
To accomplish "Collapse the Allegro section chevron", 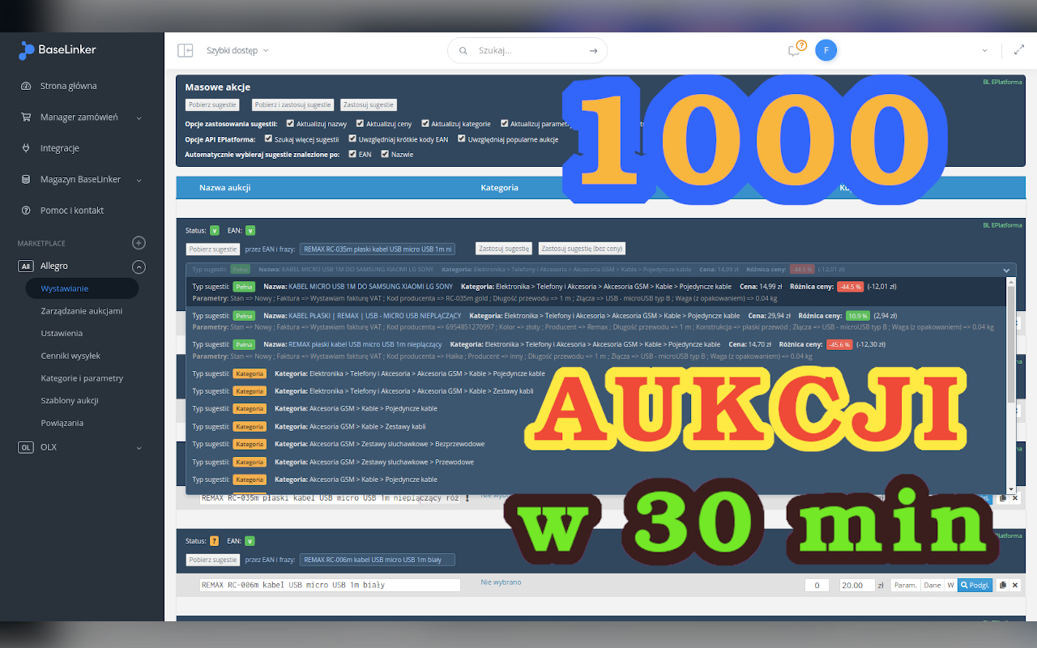I will 139,266.
